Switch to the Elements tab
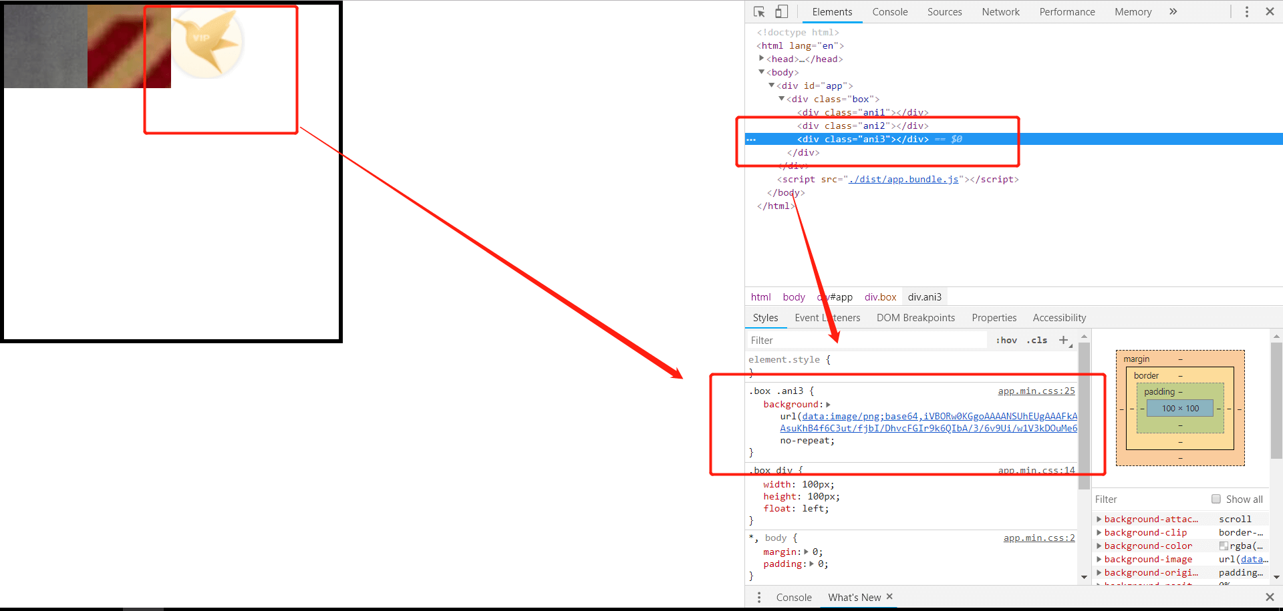 (832, 12)
